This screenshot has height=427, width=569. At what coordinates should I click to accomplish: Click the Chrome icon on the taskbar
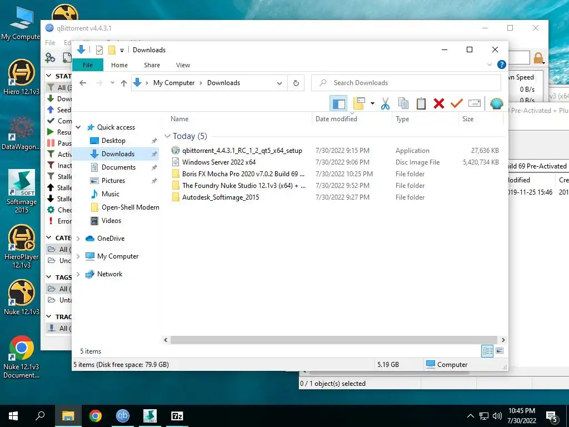coord(96,416)
